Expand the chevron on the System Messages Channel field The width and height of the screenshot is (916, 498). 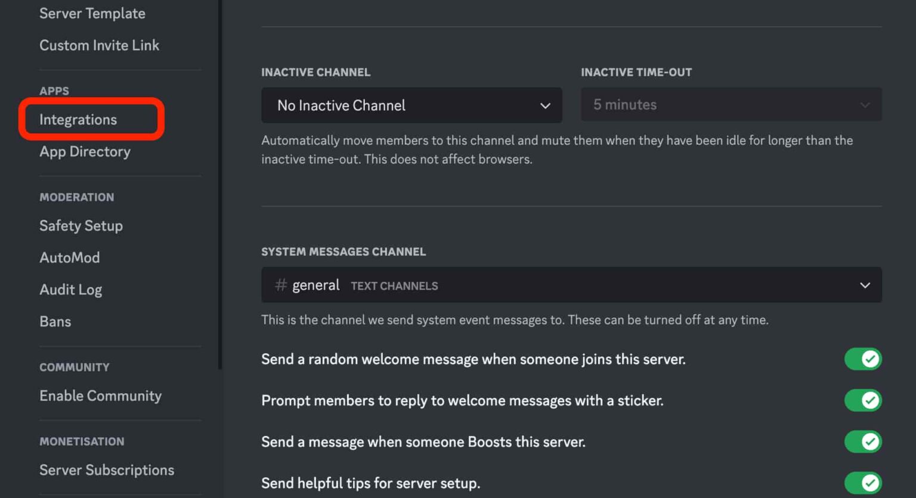865,285
